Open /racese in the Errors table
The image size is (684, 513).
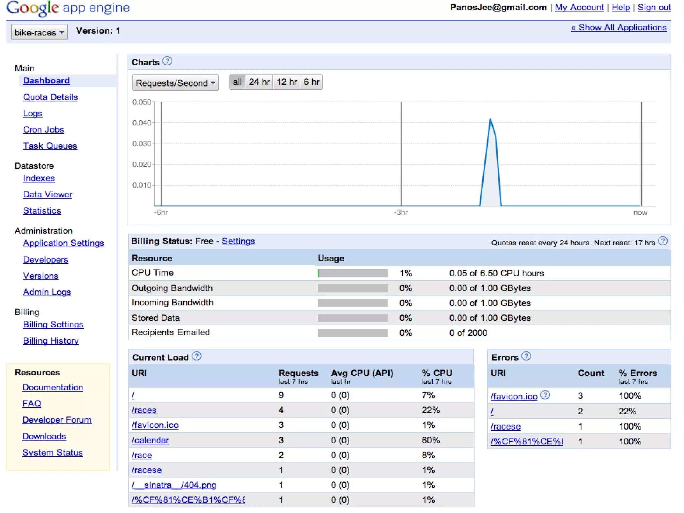click(x=505, y=427)
